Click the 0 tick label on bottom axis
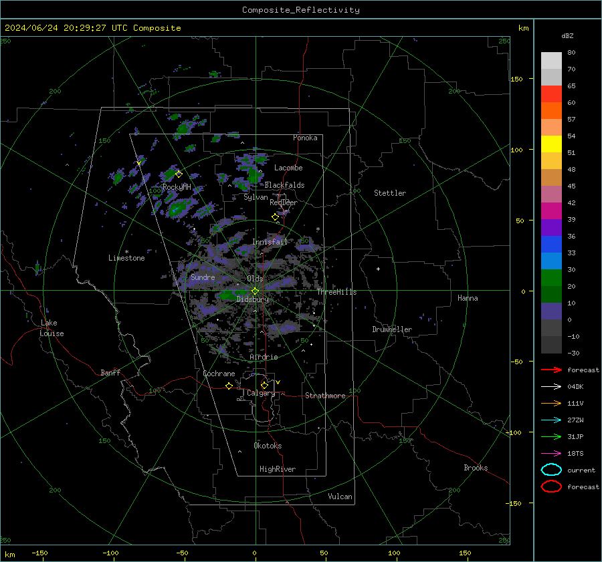Viewport: 602px width, 562px height. (255, 553)
